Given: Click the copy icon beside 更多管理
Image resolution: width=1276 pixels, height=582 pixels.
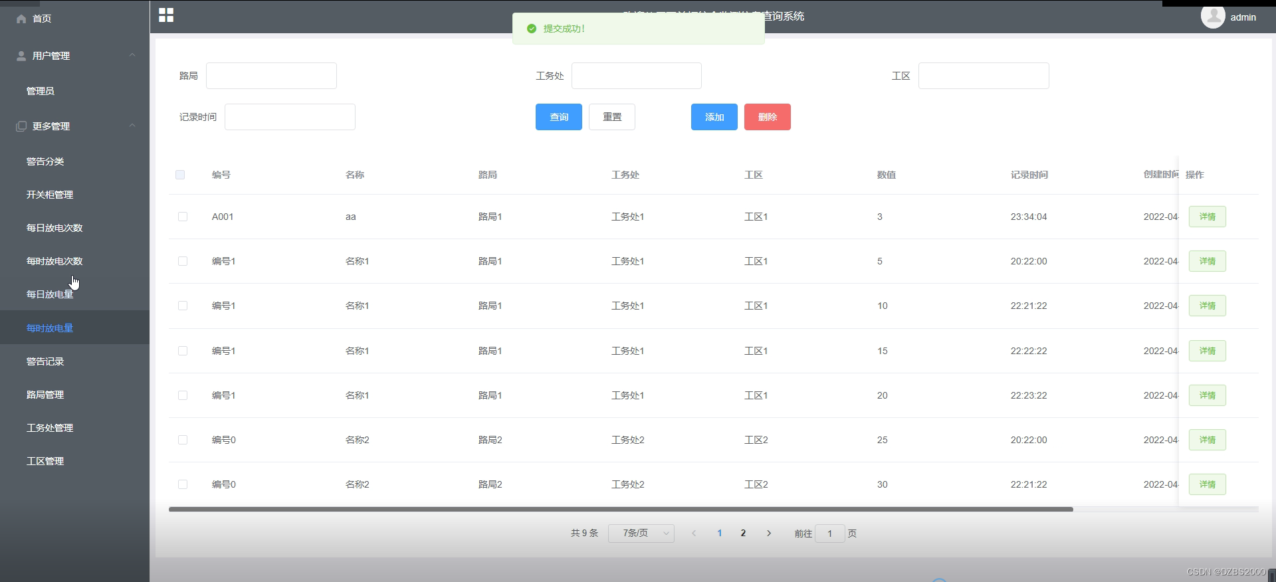Looking at the screenshot, I should pyautogui.click(x=21, y=126).
